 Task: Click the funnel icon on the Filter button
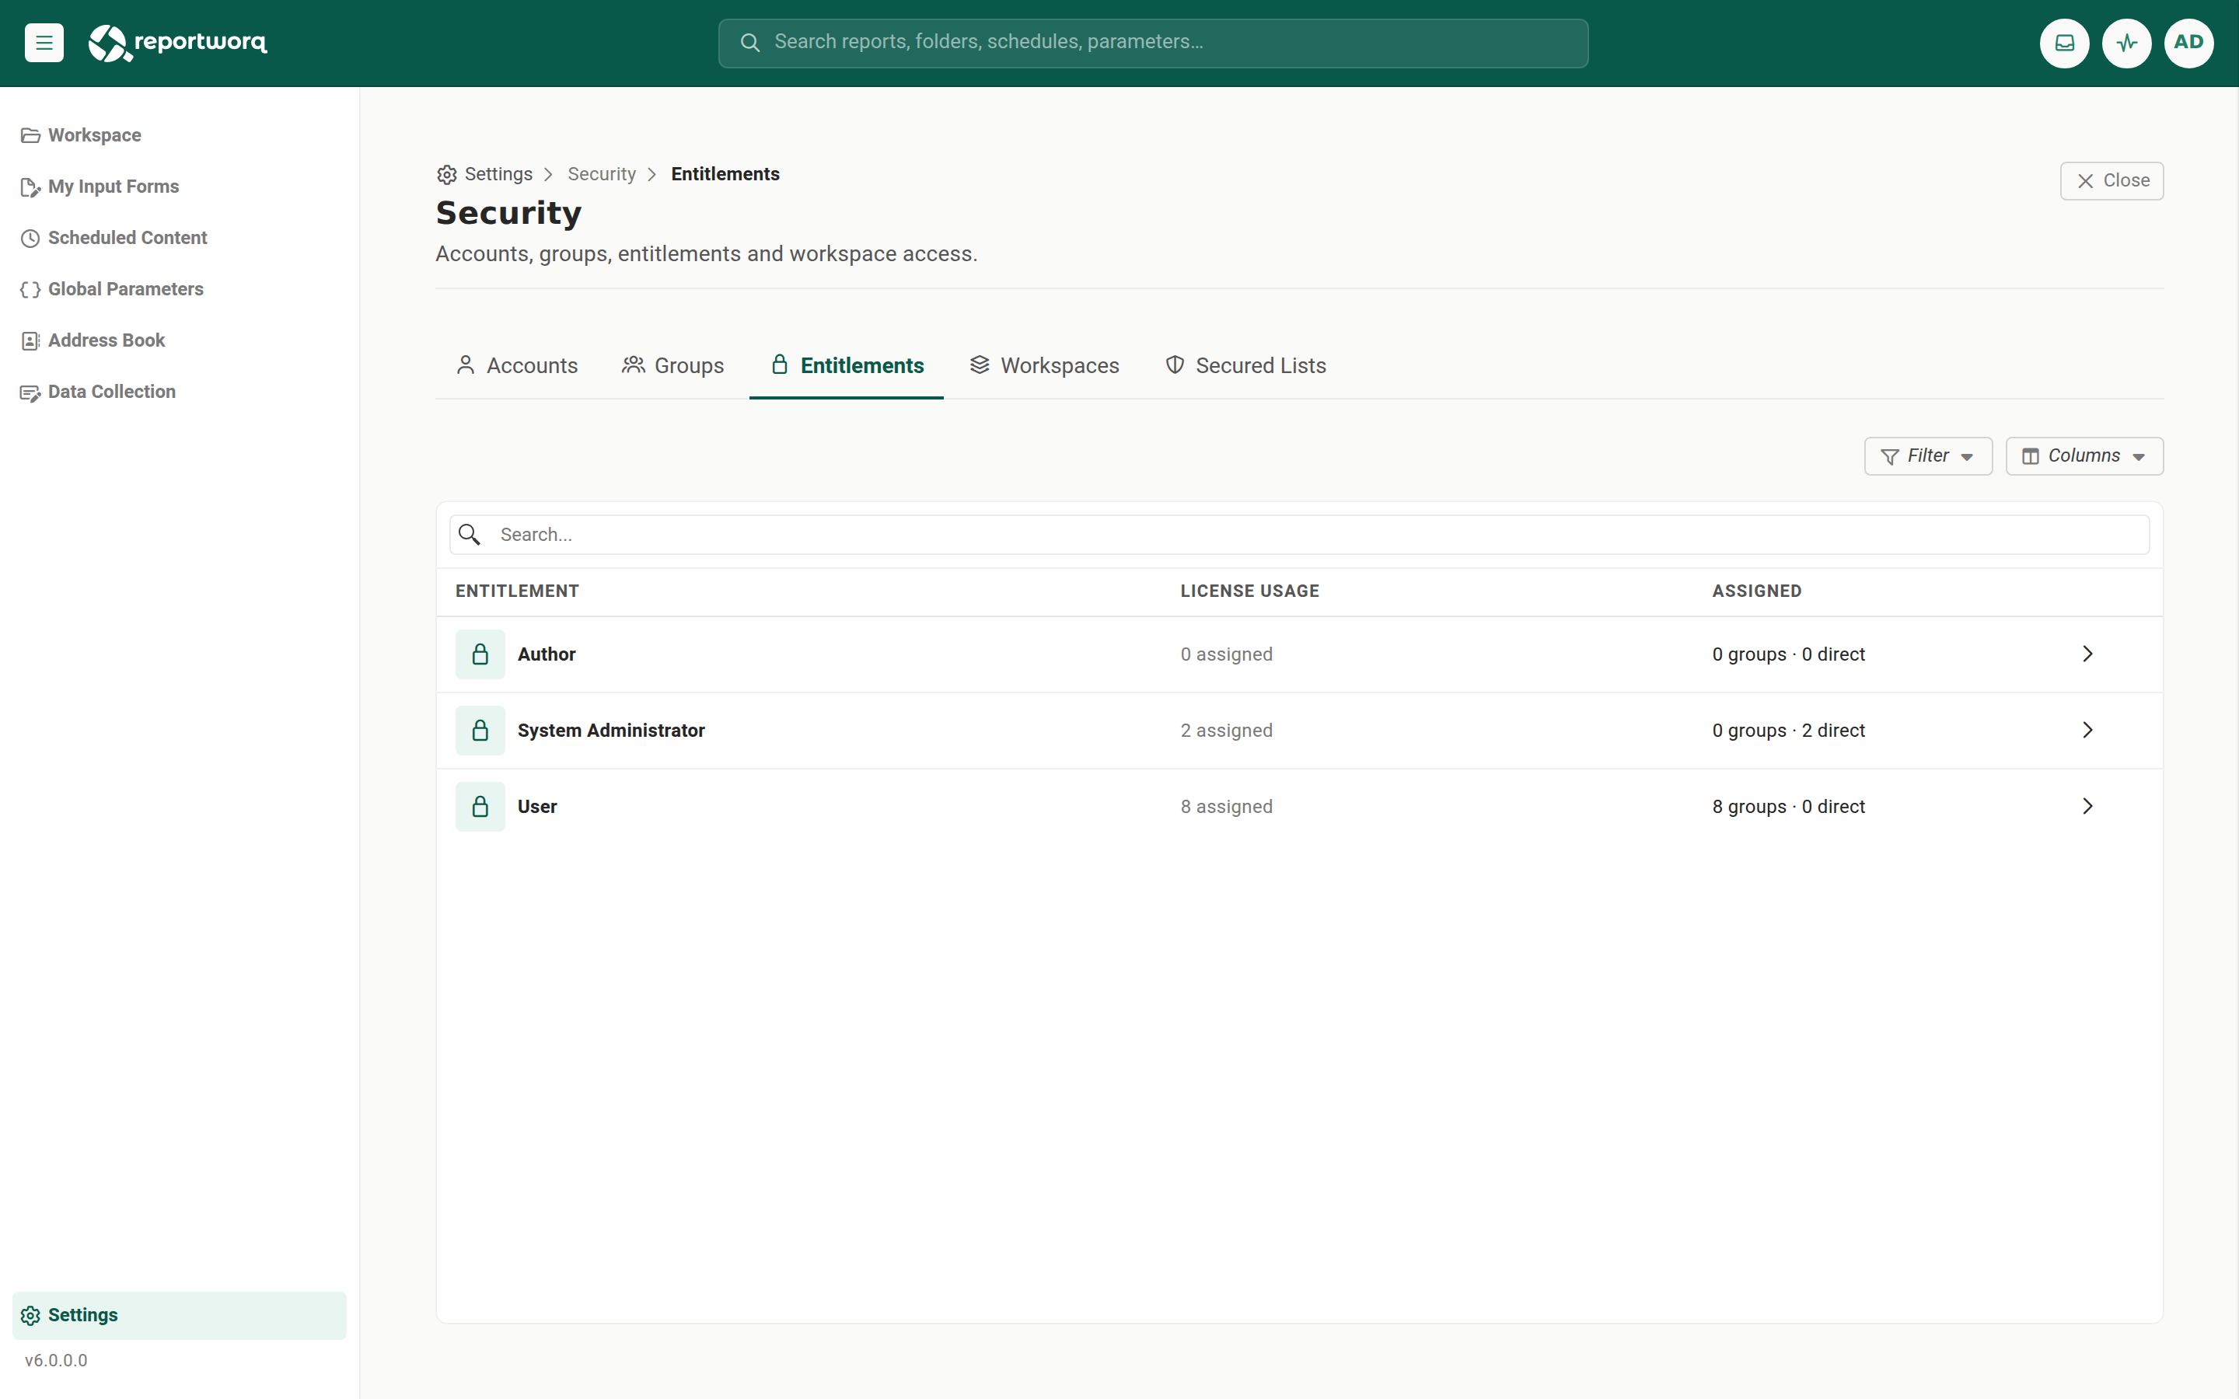pyautogui.click(x=1889, y=457)
